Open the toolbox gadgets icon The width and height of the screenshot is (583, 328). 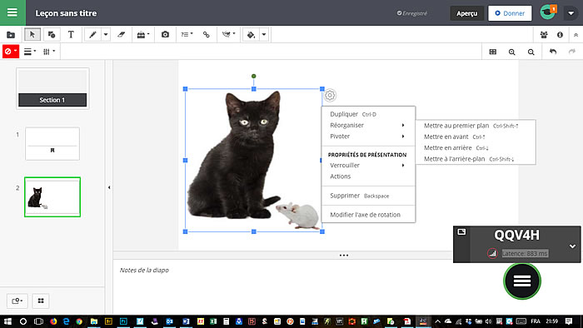click(x=142, y=34)
